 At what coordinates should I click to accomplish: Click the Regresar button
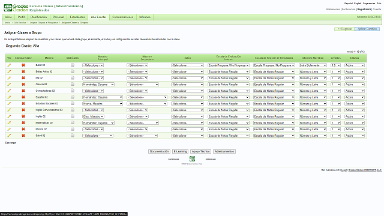click(344, 29)
